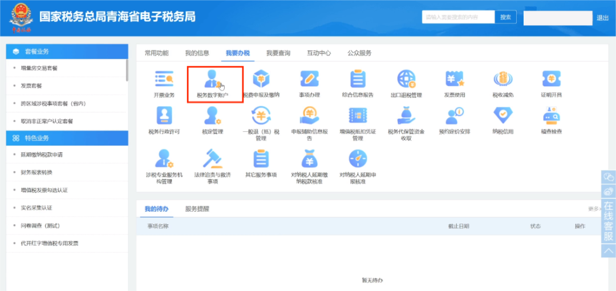The width and height of the screenshot is (616, 291).
Task: Open 发票套餐 in sidebar
Action: (31, 86)
